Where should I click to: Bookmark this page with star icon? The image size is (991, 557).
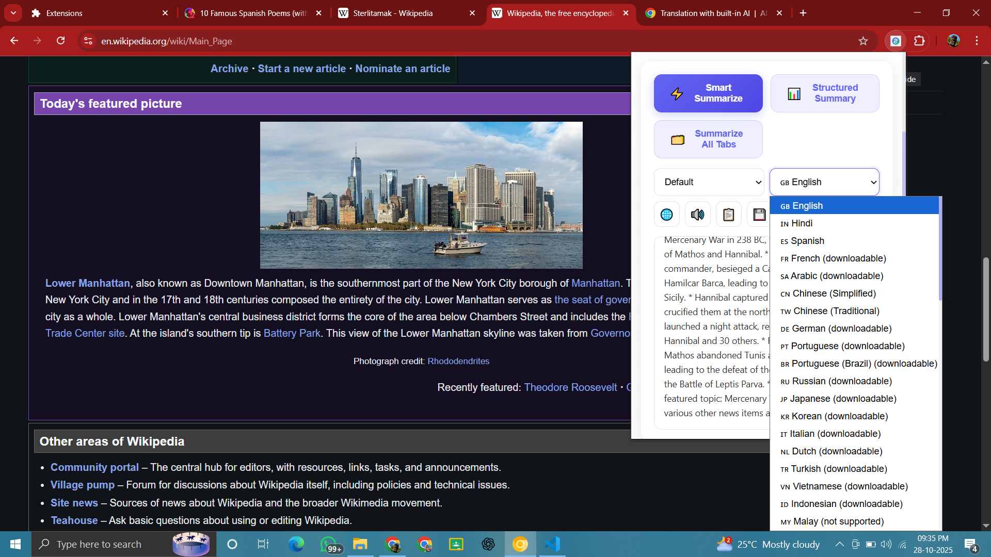863,41
